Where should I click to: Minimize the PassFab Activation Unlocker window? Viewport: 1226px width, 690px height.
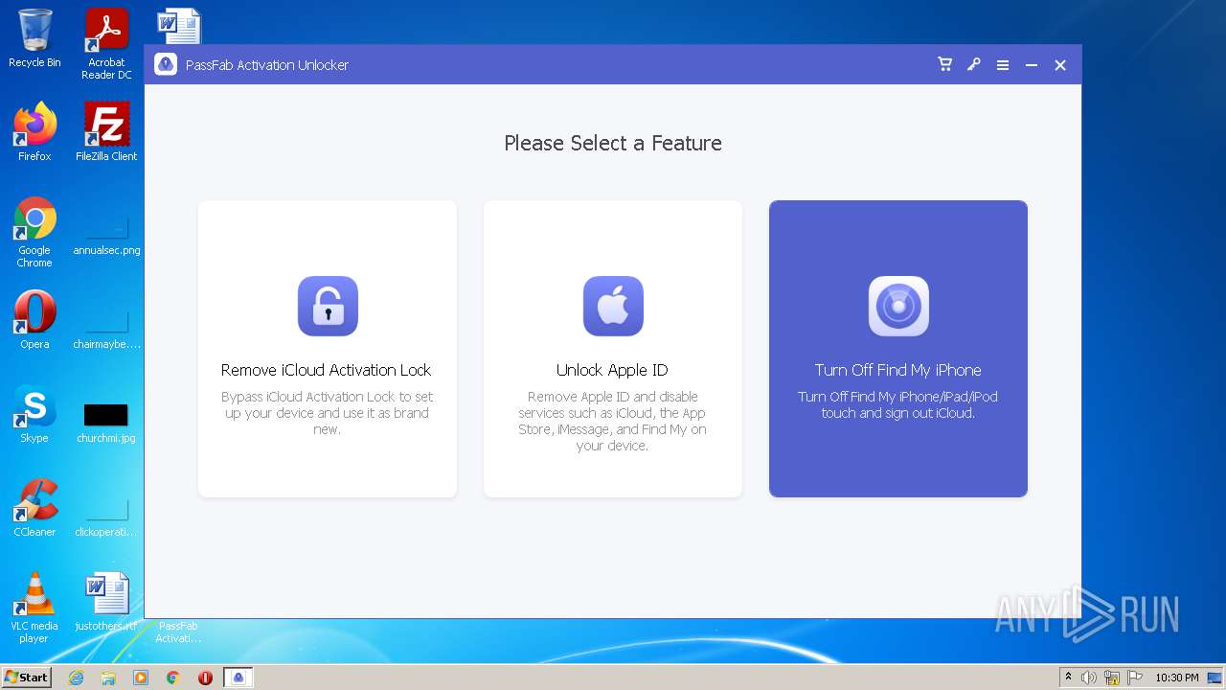pos(1031,65)
